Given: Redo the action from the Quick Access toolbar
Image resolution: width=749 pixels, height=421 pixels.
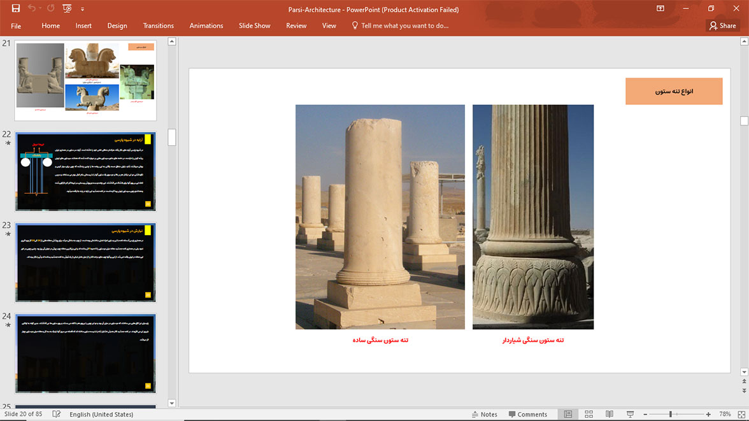Looking at the screenshot, I should 51,9.
